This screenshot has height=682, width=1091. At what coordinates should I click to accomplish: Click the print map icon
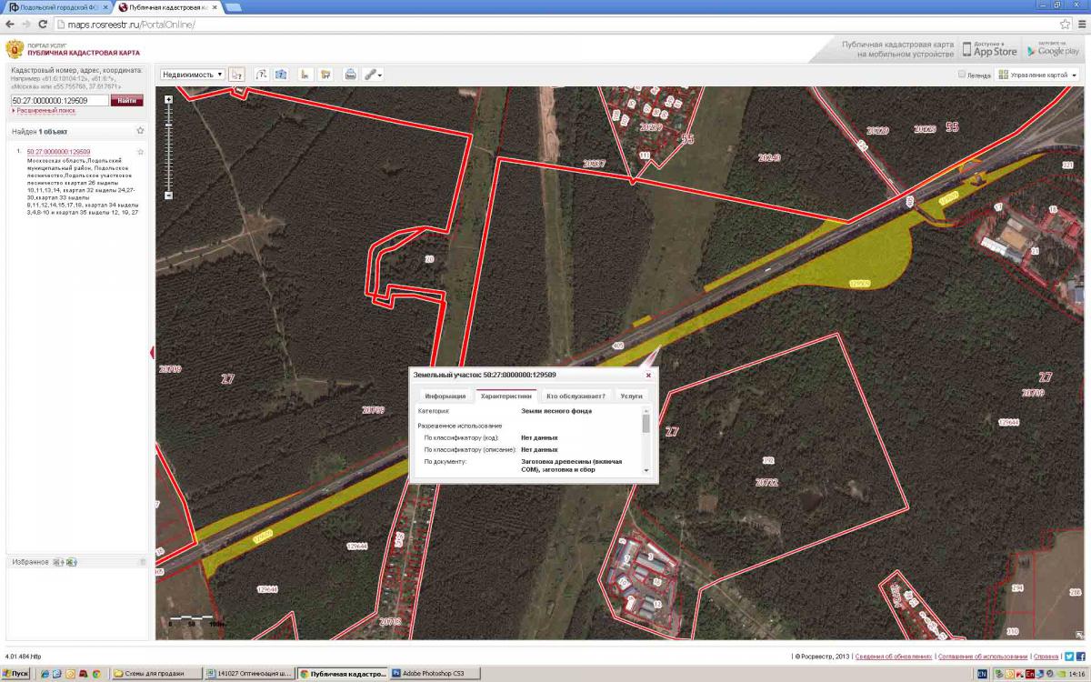[x=350, y=75]
